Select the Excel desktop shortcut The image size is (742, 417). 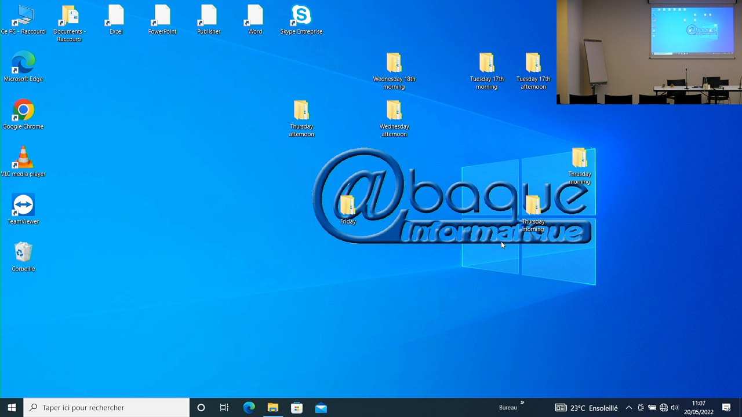point(116,20)
